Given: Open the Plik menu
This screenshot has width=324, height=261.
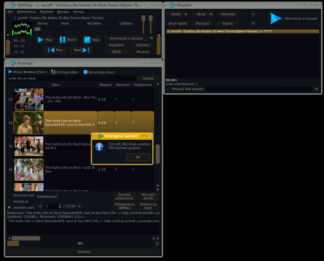Looking at the screenshot, I should 10,12.
